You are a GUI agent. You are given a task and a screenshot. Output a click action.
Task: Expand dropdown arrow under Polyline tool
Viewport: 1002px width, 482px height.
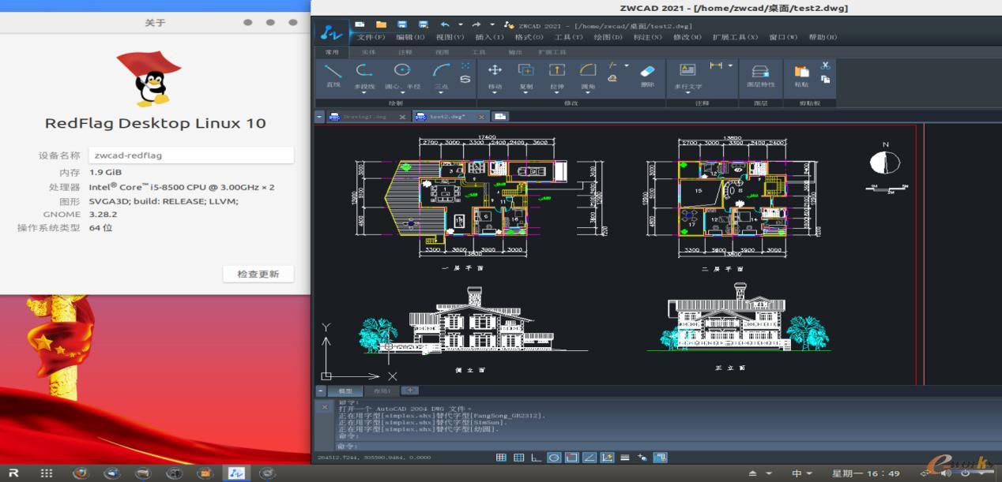364,92
